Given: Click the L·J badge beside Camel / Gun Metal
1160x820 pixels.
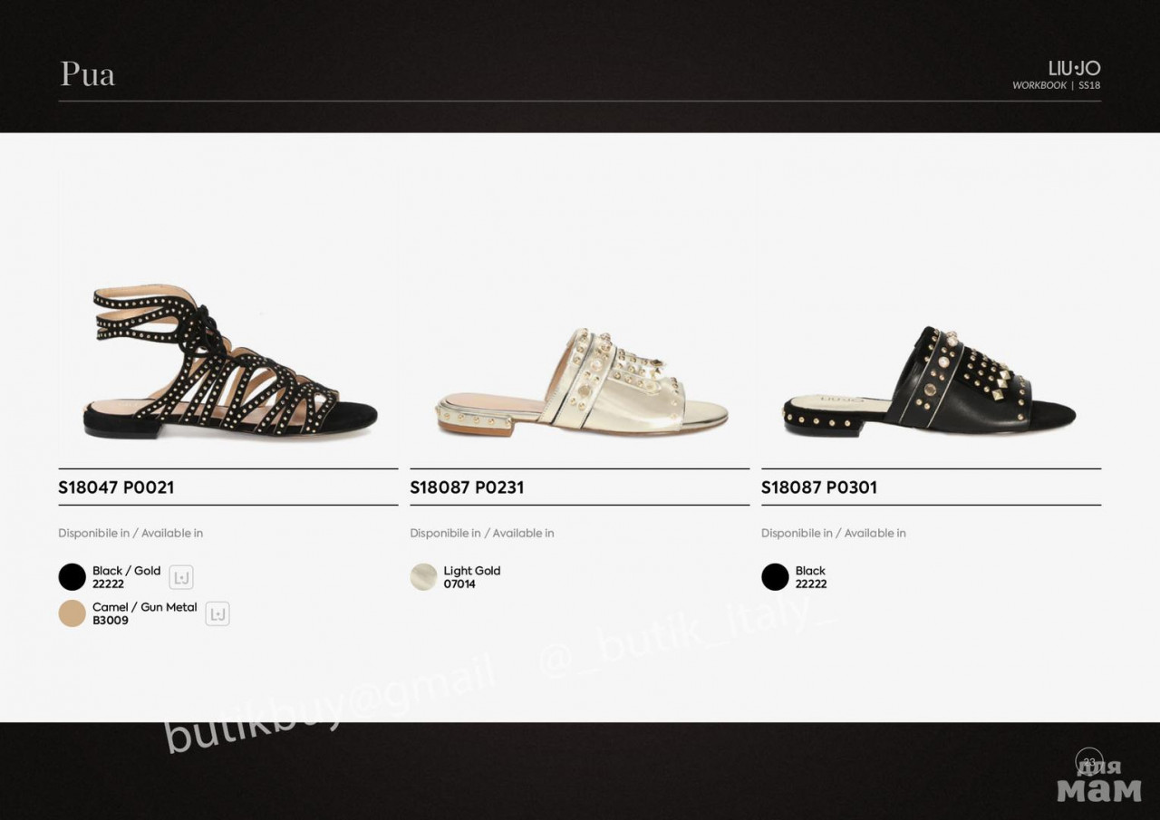Looking at the screenshot, I should [217, 613].
